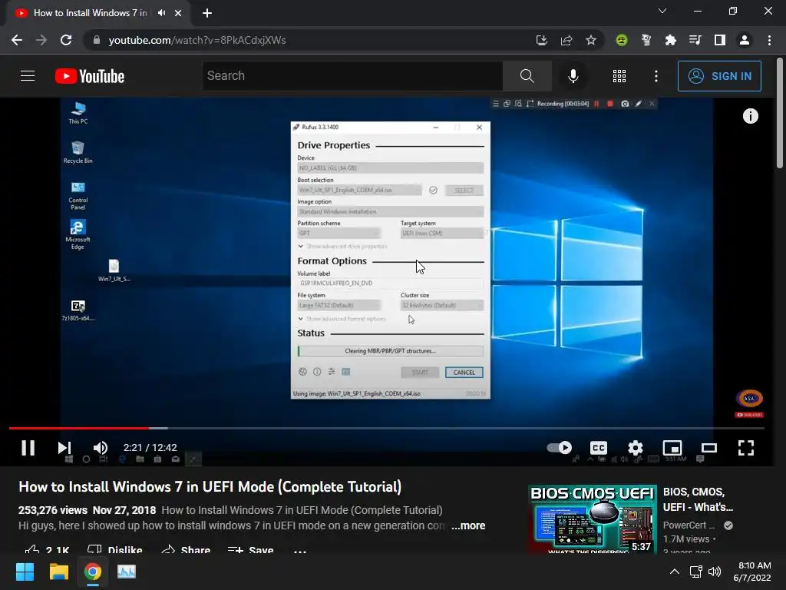
Task: Reload the current page
Action: pos(66,40)
